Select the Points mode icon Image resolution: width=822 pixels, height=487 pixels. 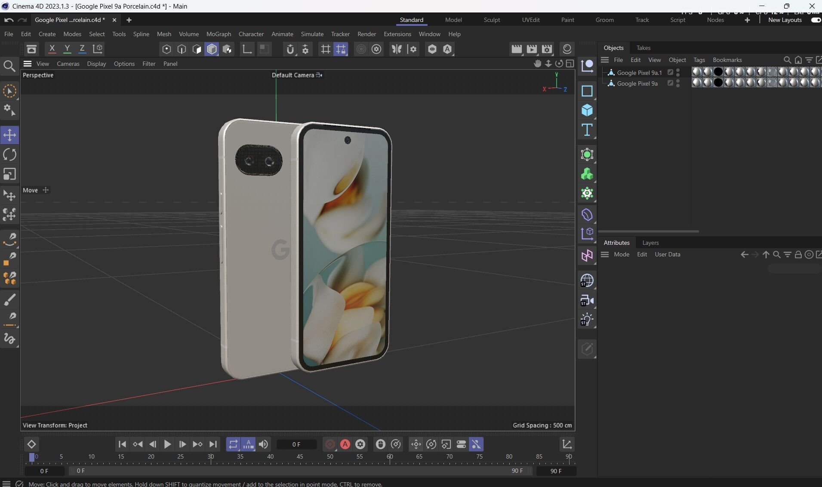166,49
